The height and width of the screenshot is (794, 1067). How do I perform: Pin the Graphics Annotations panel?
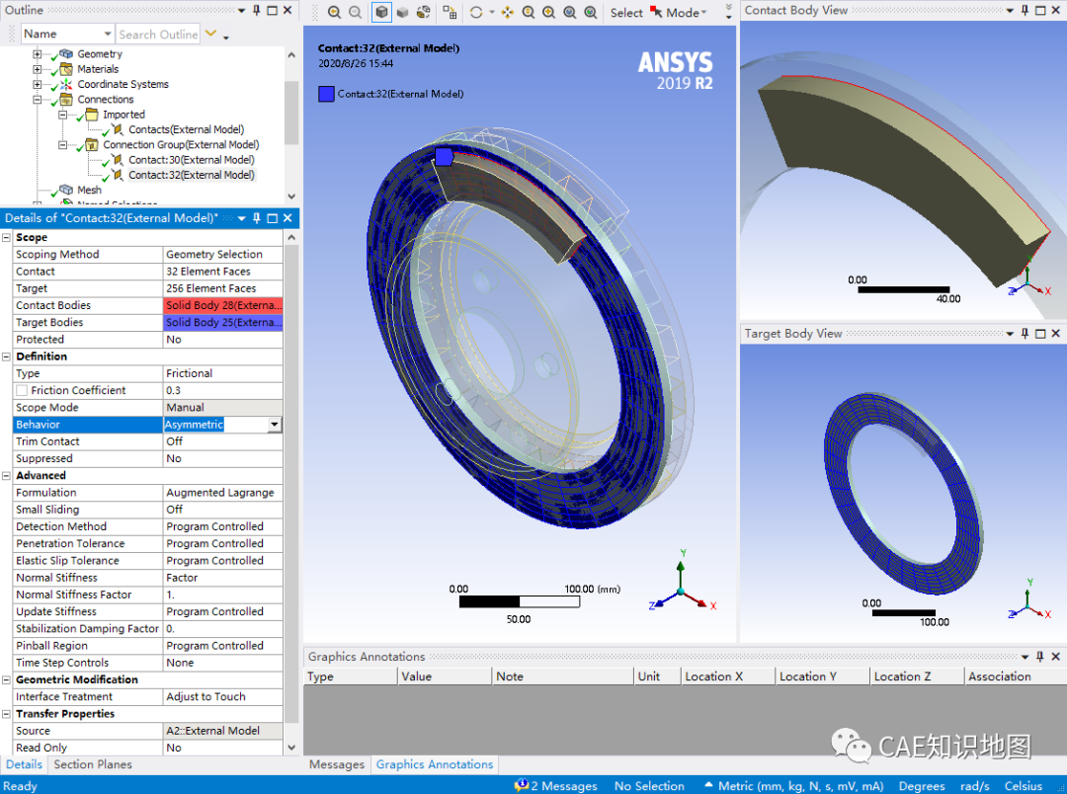pos(1039,657)
